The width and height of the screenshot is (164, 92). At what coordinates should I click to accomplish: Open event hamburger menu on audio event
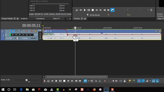click(x=160, y=31)
